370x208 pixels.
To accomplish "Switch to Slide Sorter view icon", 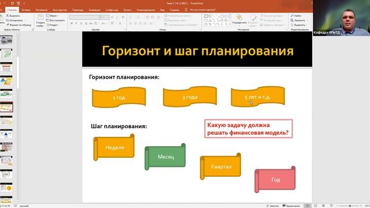I will [316, 206].
